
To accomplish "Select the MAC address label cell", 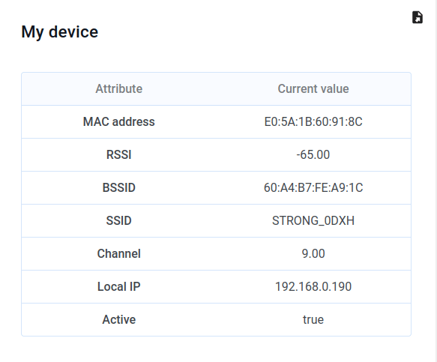I will [119, 121].
